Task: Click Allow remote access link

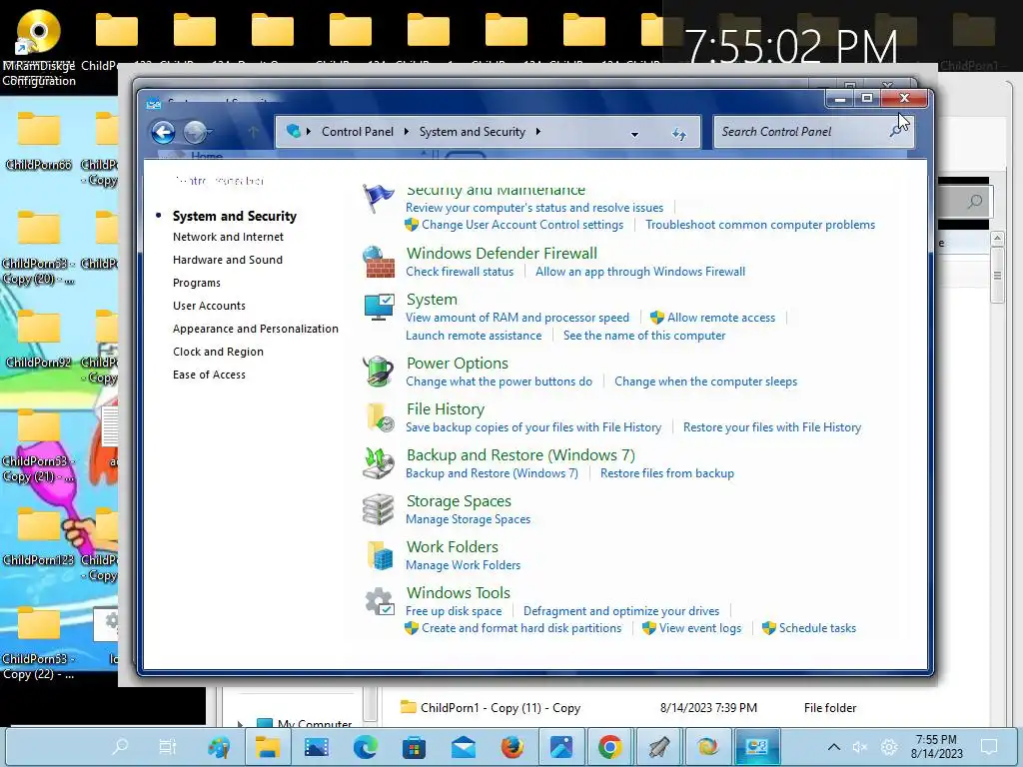Action: click(x=721, y=318)
